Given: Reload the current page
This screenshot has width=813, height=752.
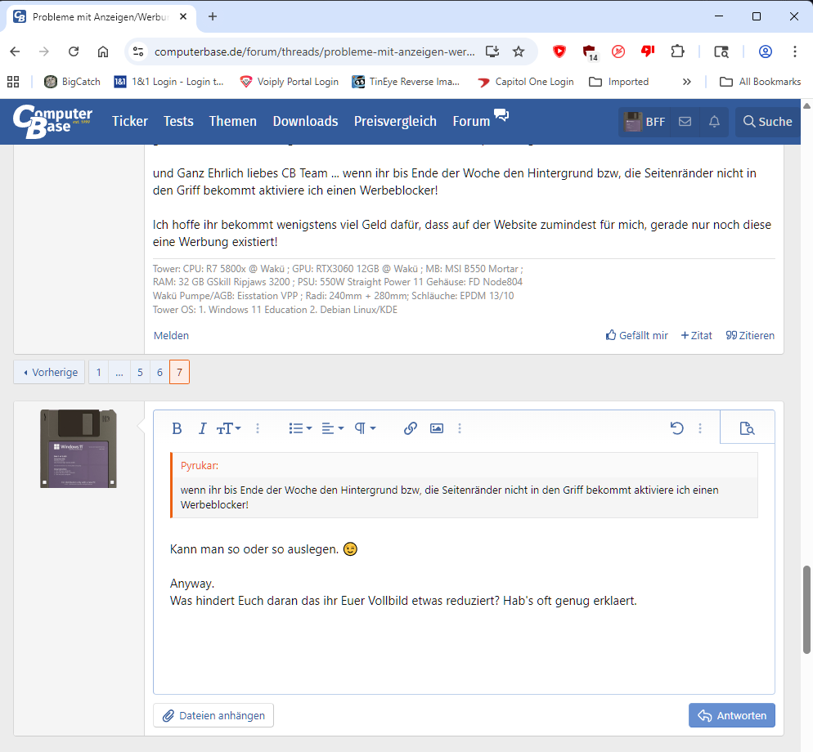Looking at the screenshot, I should (x=74, y=51).
